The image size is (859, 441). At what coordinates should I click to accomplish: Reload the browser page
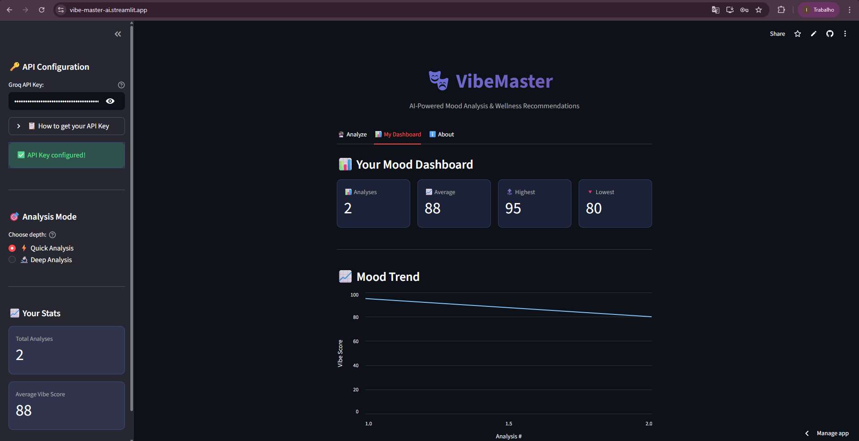pos(42,10)
